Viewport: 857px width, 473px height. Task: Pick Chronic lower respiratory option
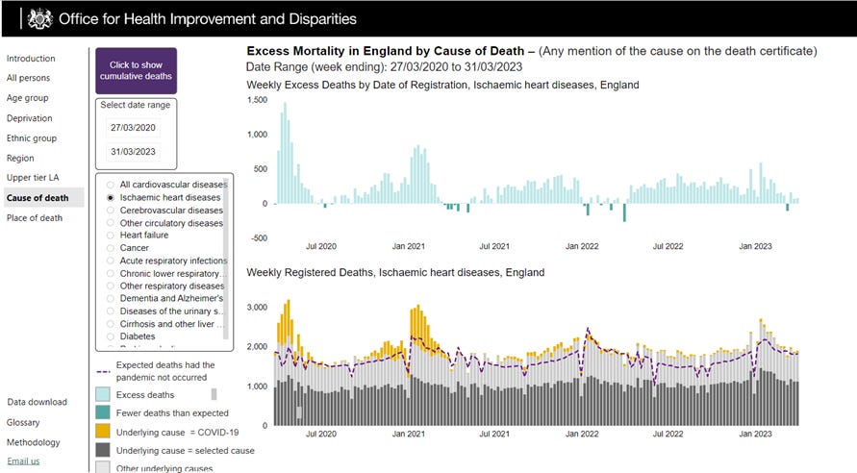tap(111, 274)
